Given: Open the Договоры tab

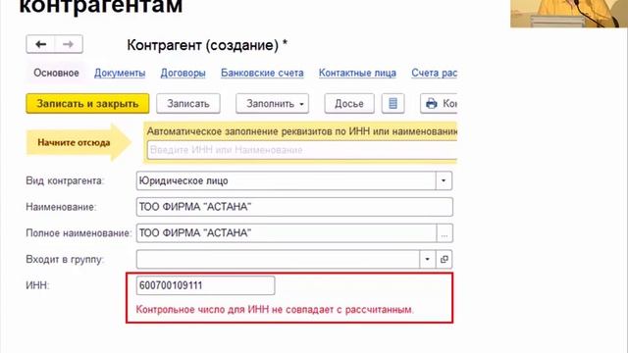Looking at the screenshot, I should pyautogui.click(x=183, y=74).
